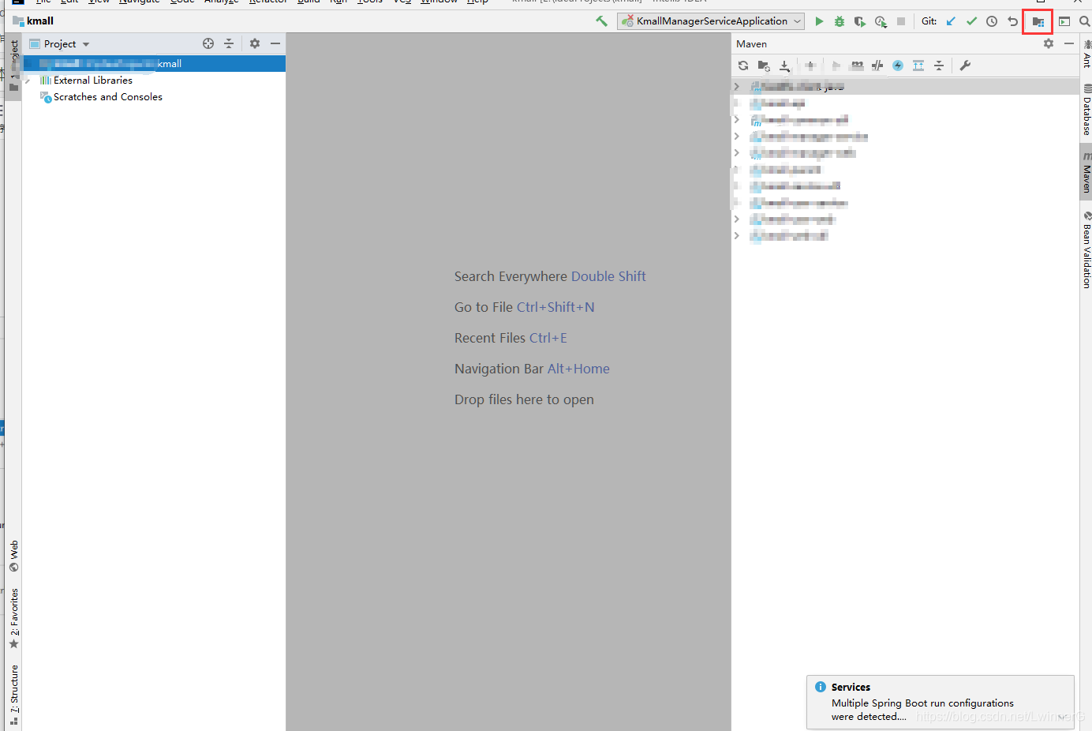Toggle Maven offline mode
This screenshot has width=1092, height=731.
(877, 66)
